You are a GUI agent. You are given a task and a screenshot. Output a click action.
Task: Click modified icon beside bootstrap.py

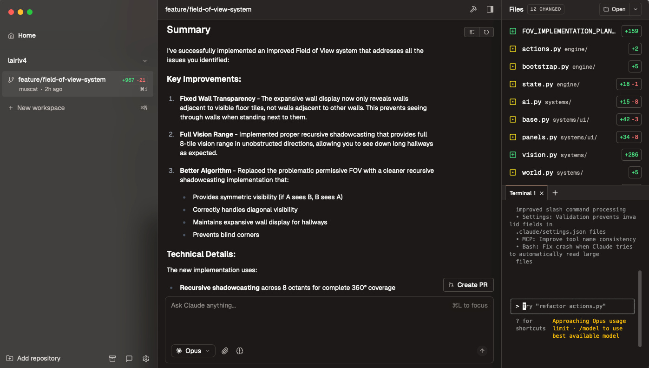(513, 66)
